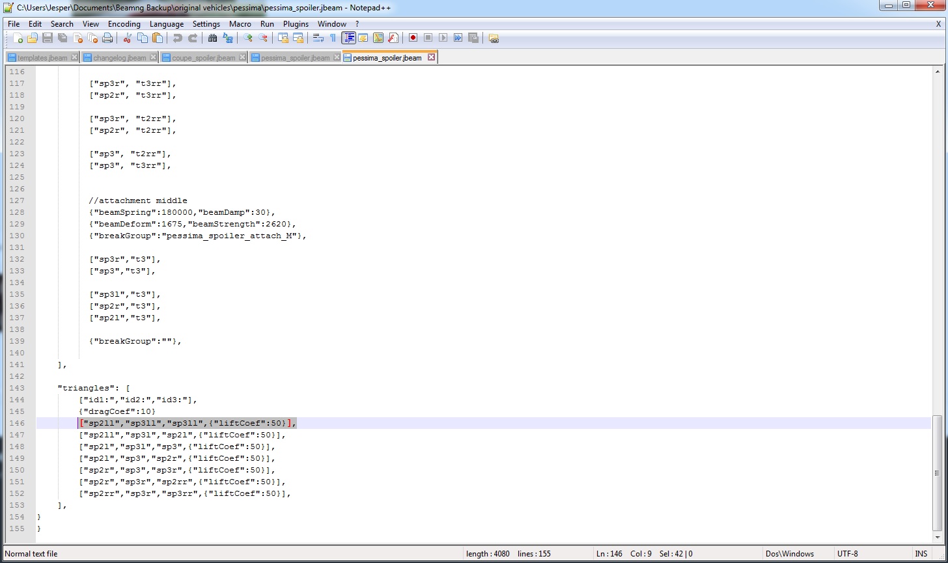The height and width of the screenshot is (563, 948).
Task: Click line number 146 in the margin
Action: pos(17,423)
